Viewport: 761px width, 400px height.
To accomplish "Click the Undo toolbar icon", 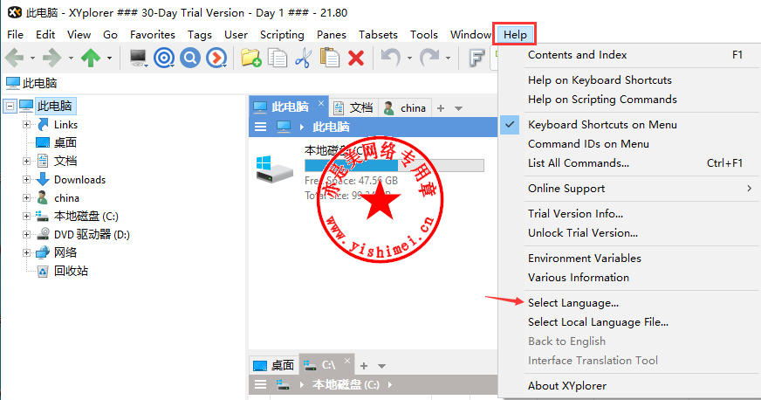I will pyautogui.click(x=390, y=58).
